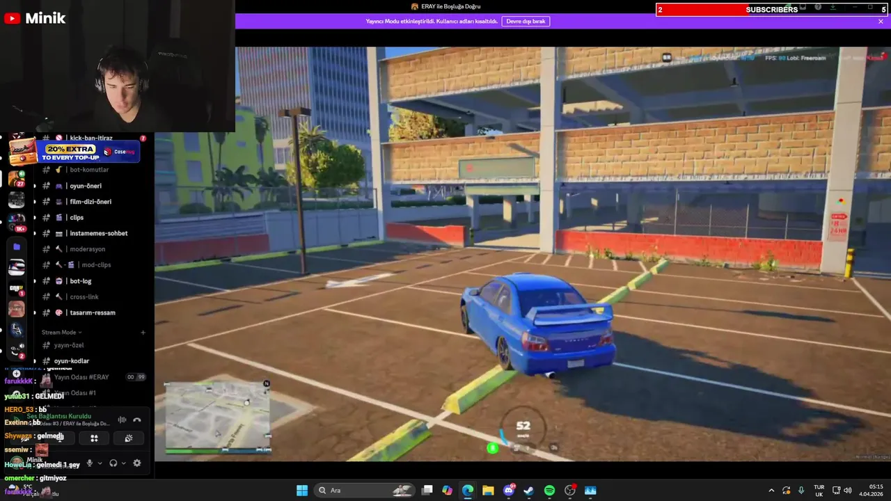Open the oyun-kodlar channel
The height and width of the screenshot is (501, 891).
[72, 361]
